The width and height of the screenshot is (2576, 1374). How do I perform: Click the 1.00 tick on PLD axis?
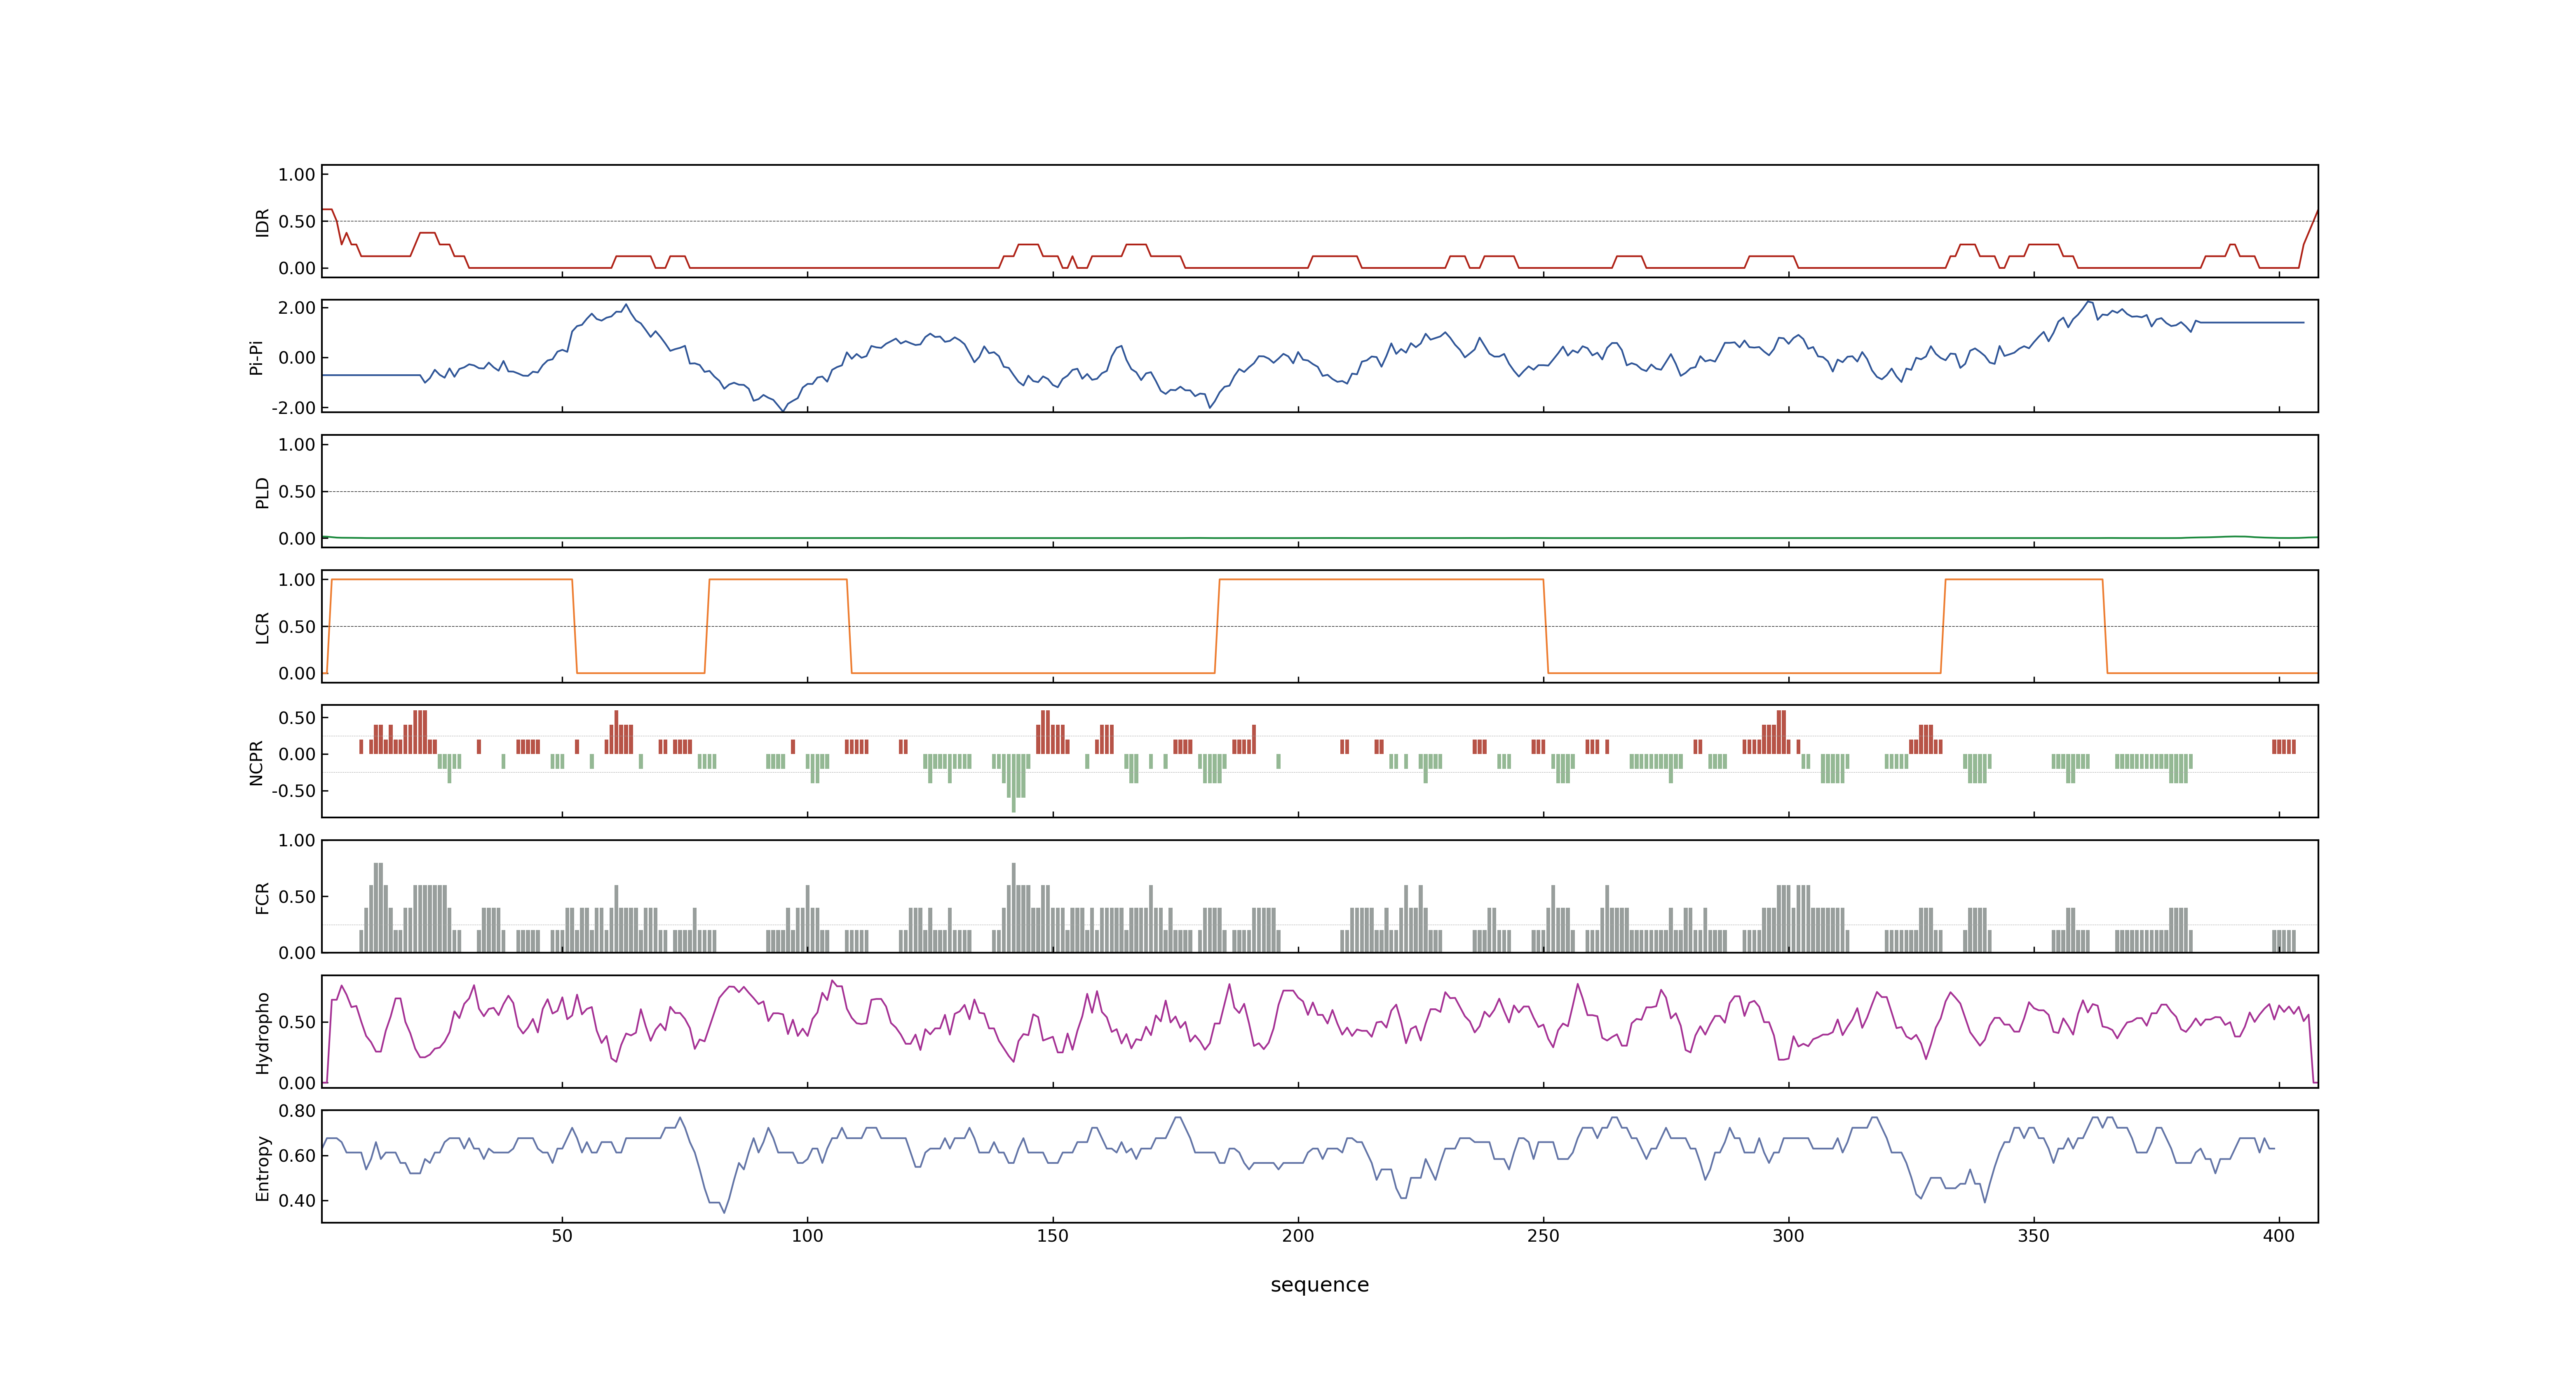[297, 445]
